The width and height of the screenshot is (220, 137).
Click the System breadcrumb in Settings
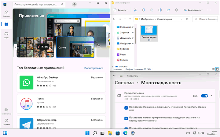tap(124, 83)
